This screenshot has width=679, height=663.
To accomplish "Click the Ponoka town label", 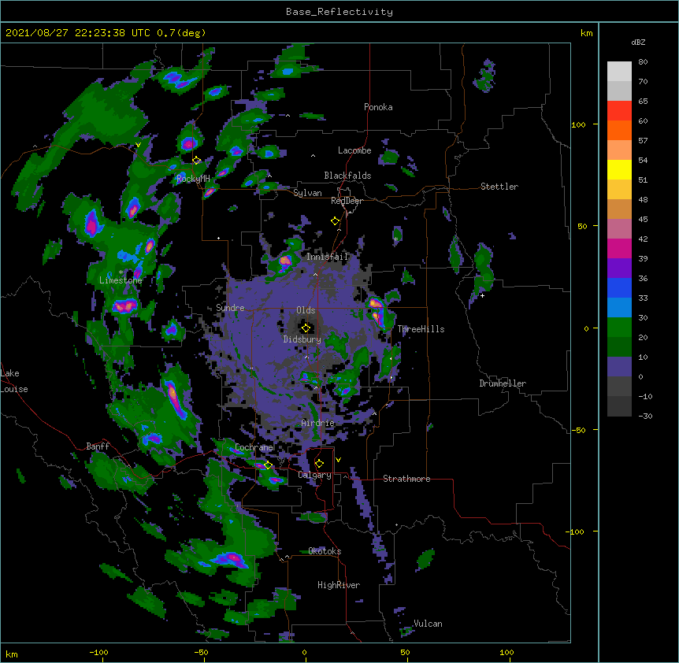I will pyautogui.click(x=378, y=107).
